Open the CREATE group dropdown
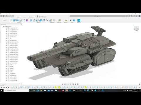 [19, 22]
